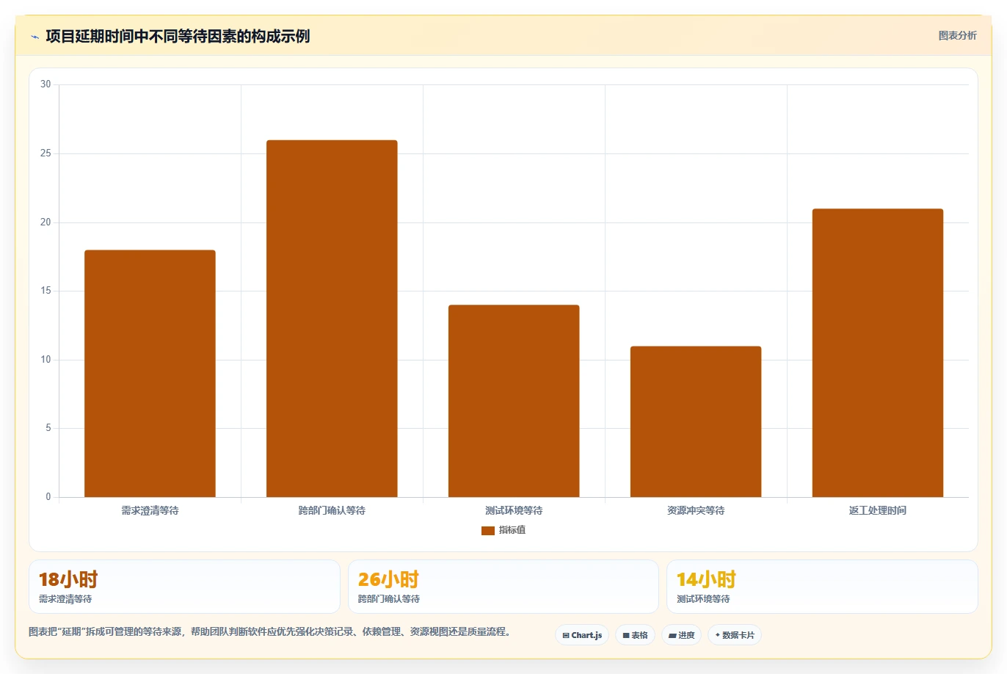The height and width of the screenshot is (674, 1007).
Task: Select the 表格 tag chip
Action: pyautogui.click(x=635, y=635)
